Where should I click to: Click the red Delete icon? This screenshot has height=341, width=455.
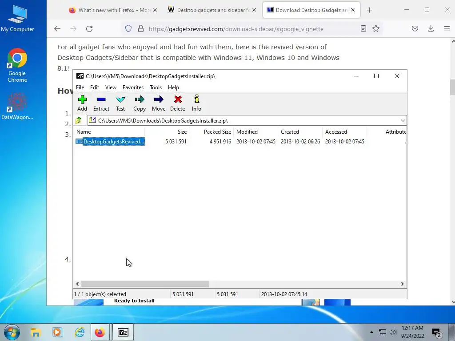178,103
